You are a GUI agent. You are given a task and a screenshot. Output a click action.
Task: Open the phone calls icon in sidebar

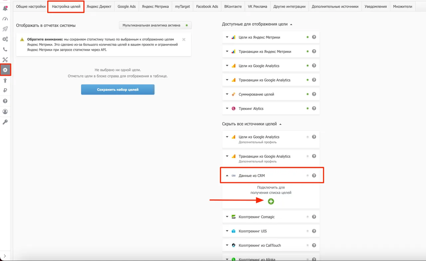(x=5, y=49)
